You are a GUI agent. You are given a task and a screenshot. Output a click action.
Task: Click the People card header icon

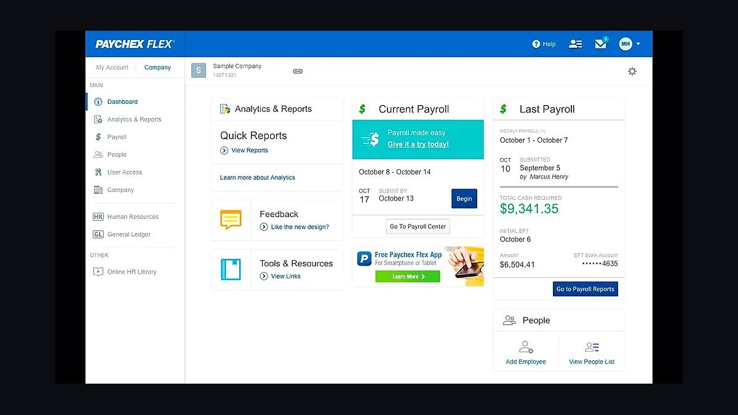[x=509, y=320]
